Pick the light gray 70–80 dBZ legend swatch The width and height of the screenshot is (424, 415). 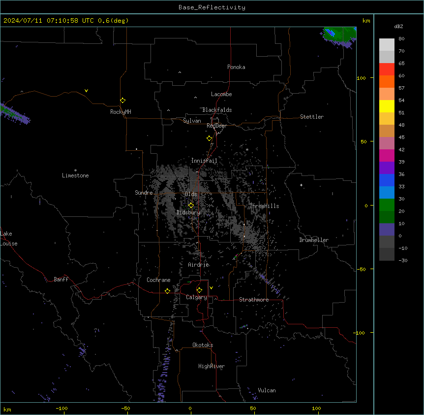(387, 45)
